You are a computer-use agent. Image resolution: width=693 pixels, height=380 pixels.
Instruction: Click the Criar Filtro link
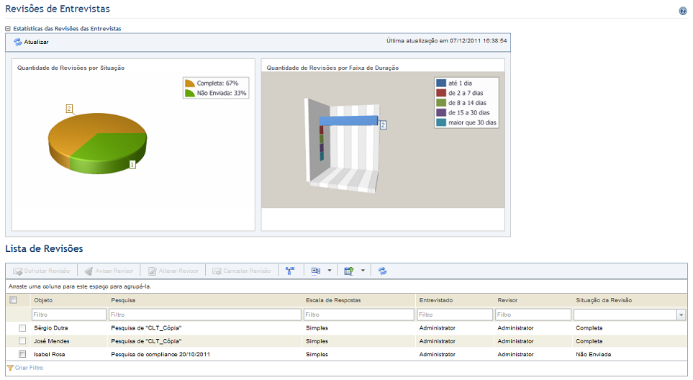[29, 368]
